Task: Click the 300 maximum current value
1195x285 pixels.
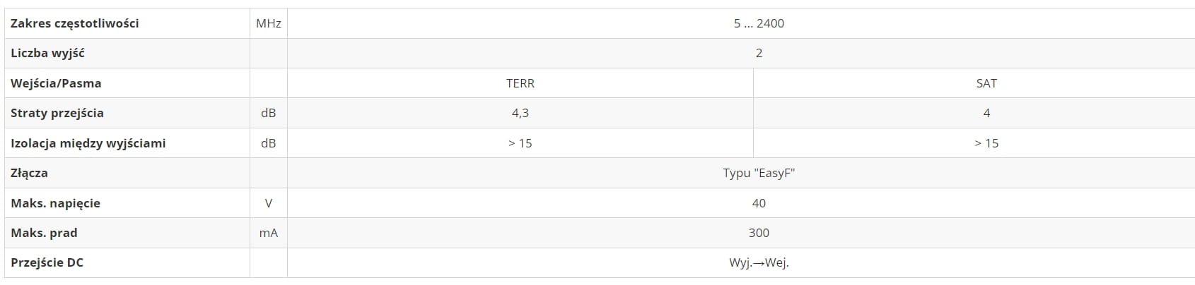Action: point(759,233)
